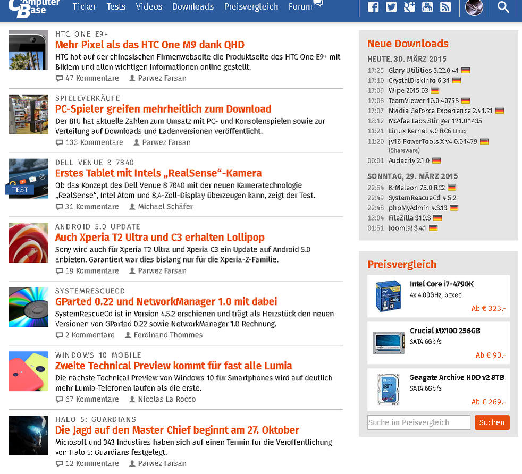The image size is (522, 474).
Task: Open ComputerBase Twitter icon
Action: [x=391, y=7]
